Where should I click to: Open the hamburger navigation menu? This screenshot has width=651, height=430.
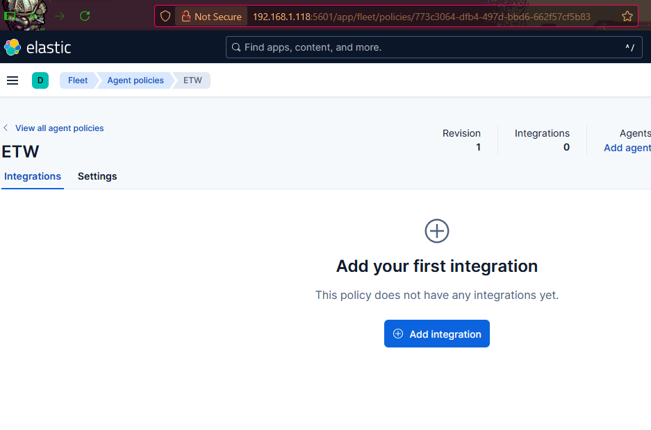[x=13, y=80]
